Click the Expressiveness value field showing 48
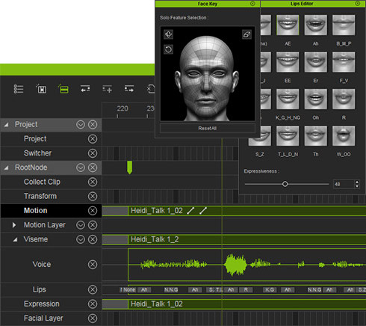366x326 pixels. pyautogui.click(x=344, y=184)
